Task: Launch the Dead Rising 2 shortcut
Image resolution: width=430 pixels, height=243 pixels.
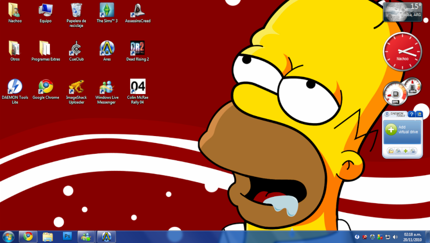Action: point(138,51)
